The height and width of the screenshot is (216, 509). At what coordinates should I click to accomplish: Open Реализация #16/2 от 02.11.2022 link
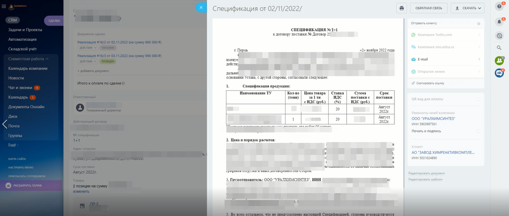119,42
